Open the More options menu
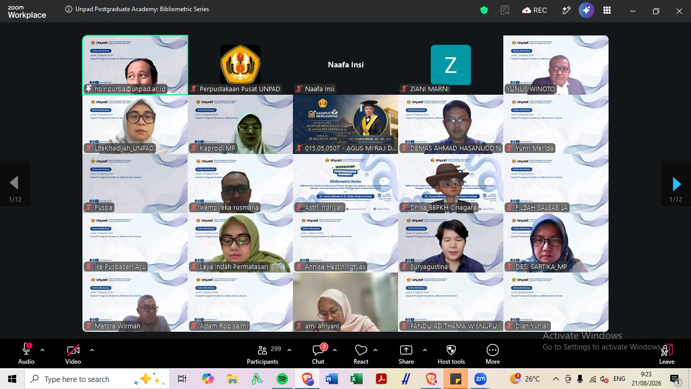This screenshot has width=691, height=389. [493, 355]
